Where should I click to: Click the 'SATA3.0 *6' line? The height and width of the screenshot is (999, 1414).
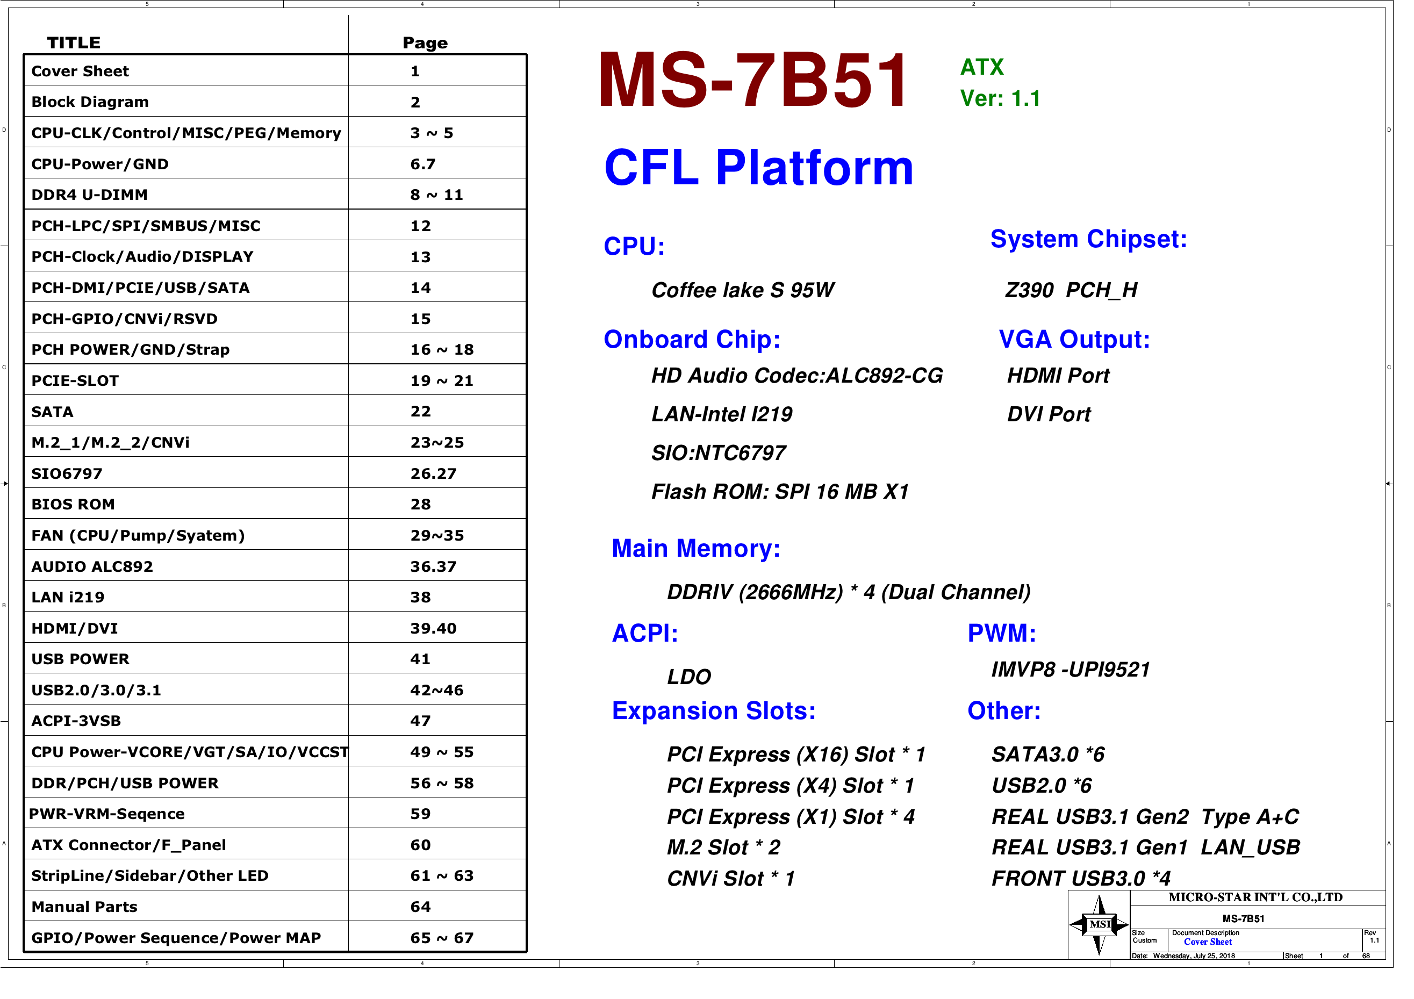point(1047,755)
